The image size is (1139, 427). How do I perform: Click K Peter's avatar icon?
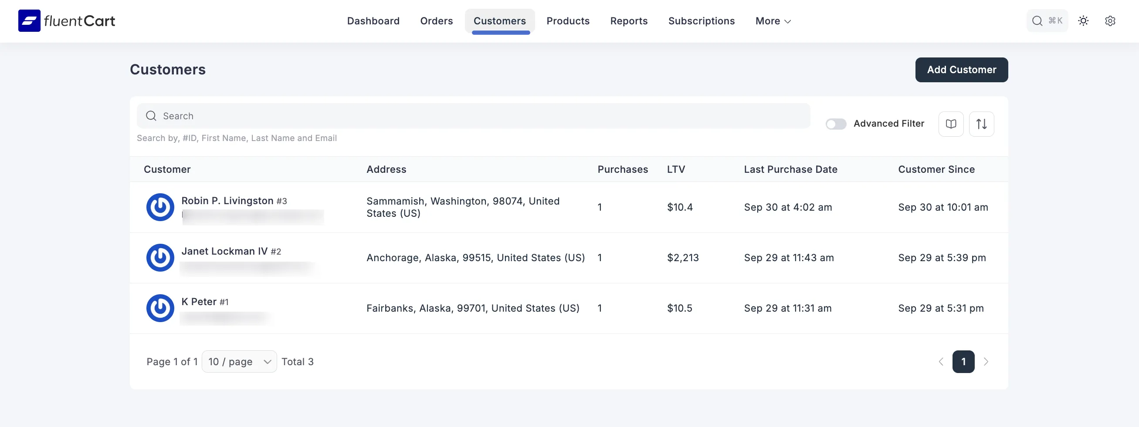160,308
